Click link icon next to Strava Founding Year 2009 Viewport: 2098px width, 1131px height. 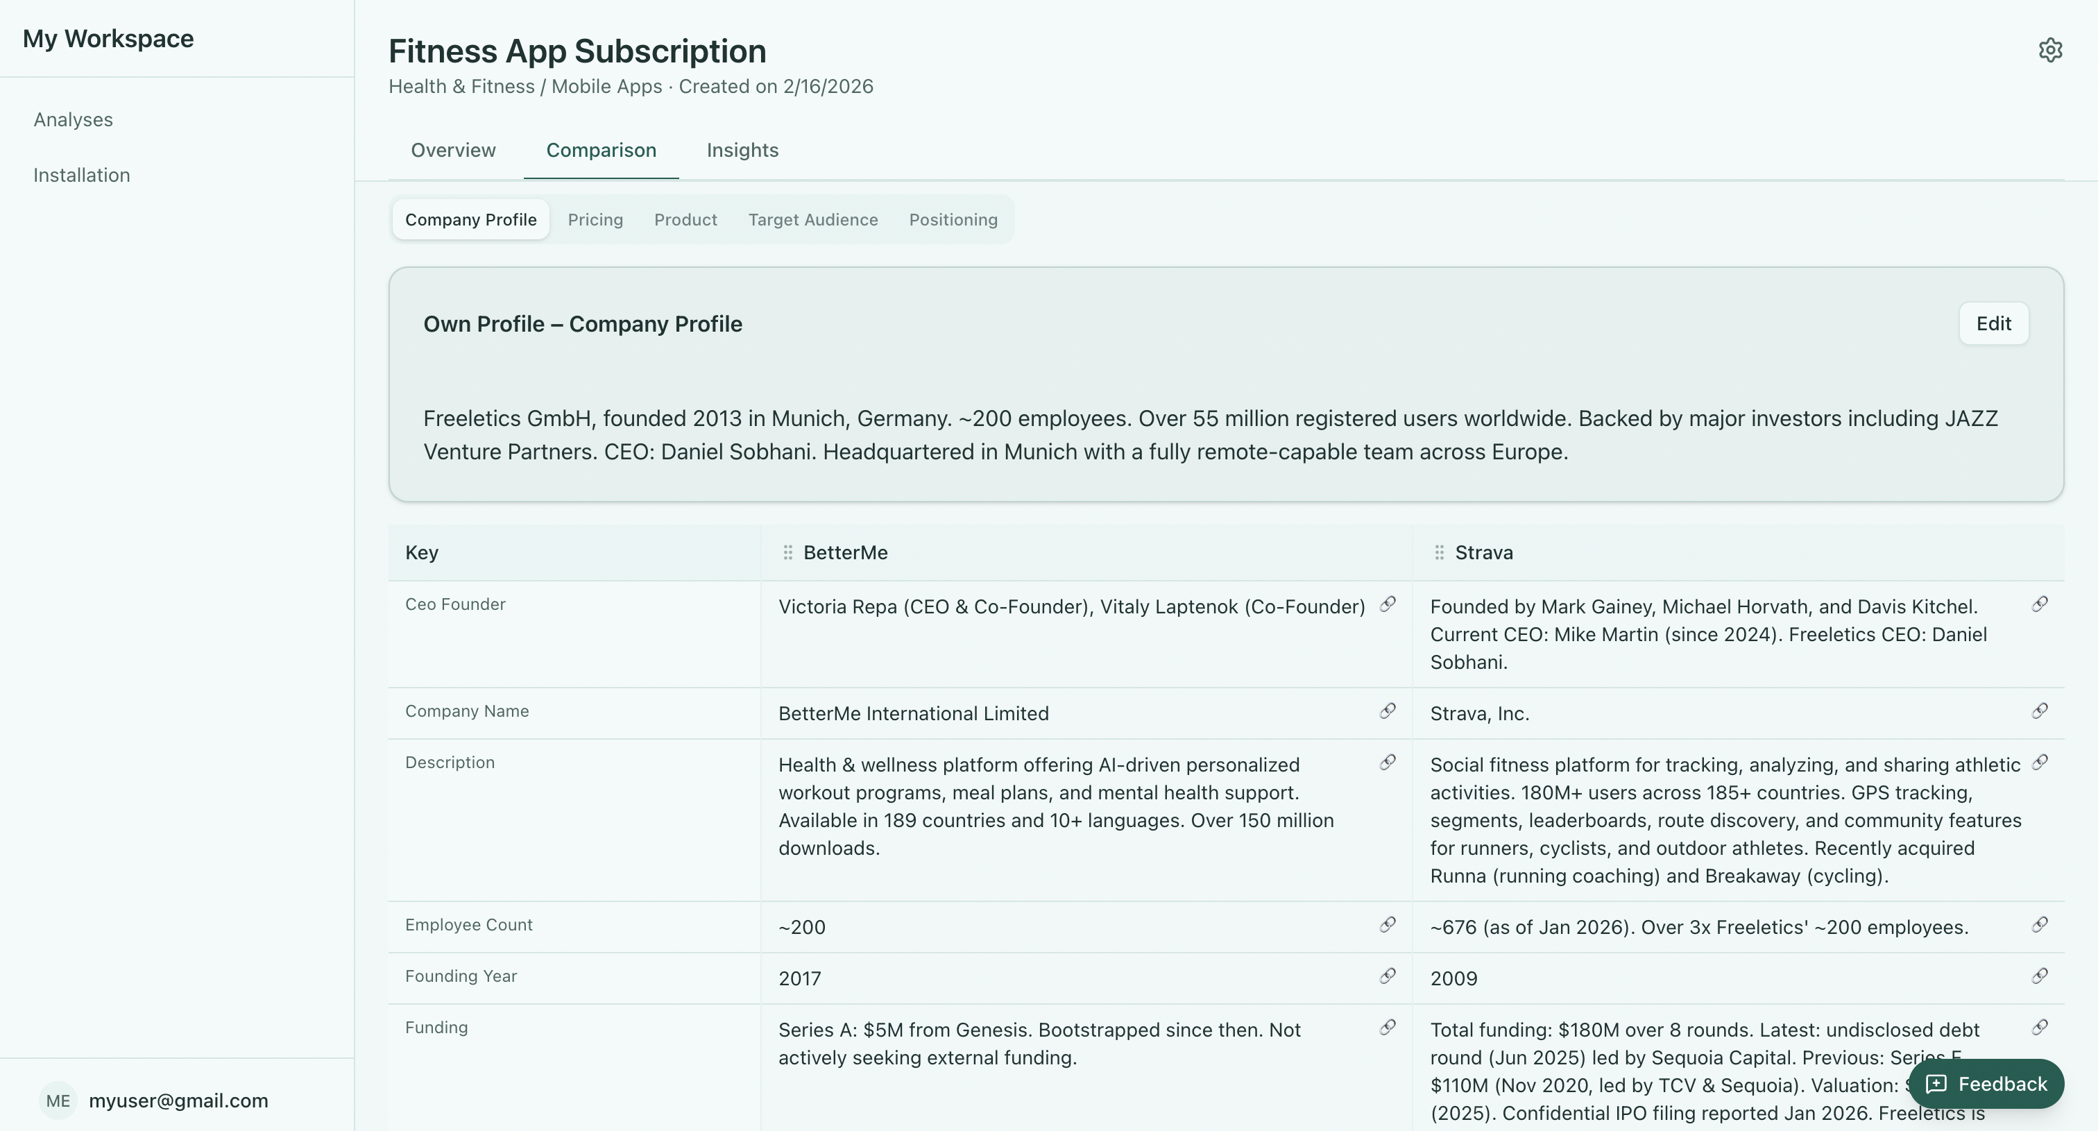(x=2039, y=976)
